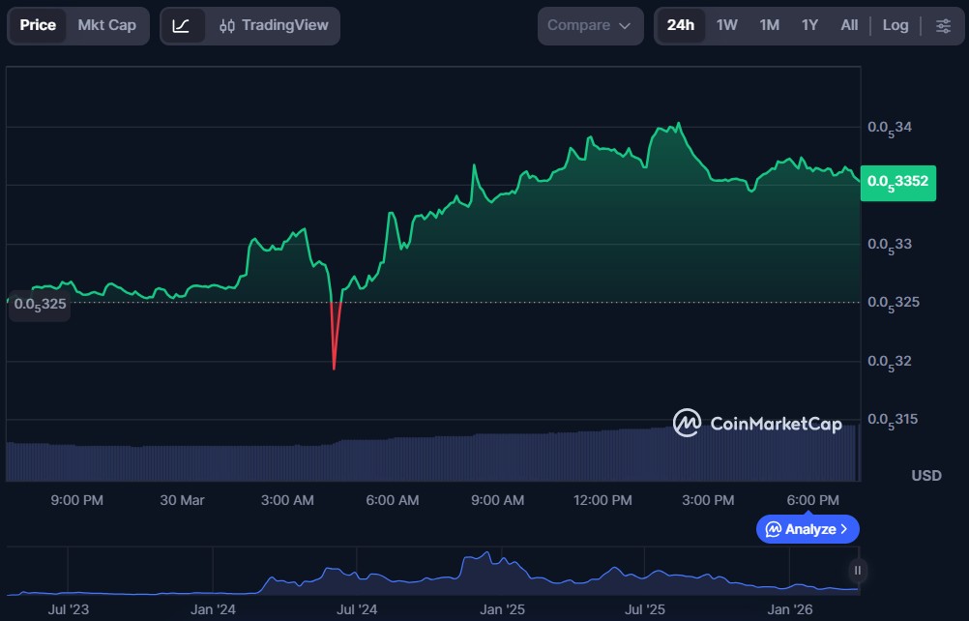
Task: Switch to TradingView candlestick chart
Action: pyautogui.click(x=274, y=26)
